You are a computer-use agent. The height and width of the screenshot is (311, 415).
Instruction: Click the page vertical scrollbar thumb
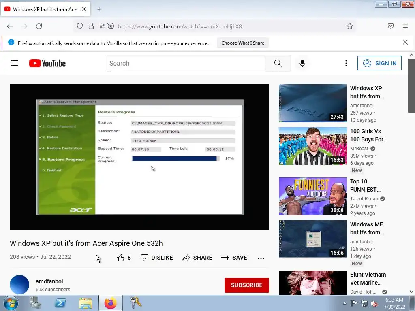pos(411,85)
